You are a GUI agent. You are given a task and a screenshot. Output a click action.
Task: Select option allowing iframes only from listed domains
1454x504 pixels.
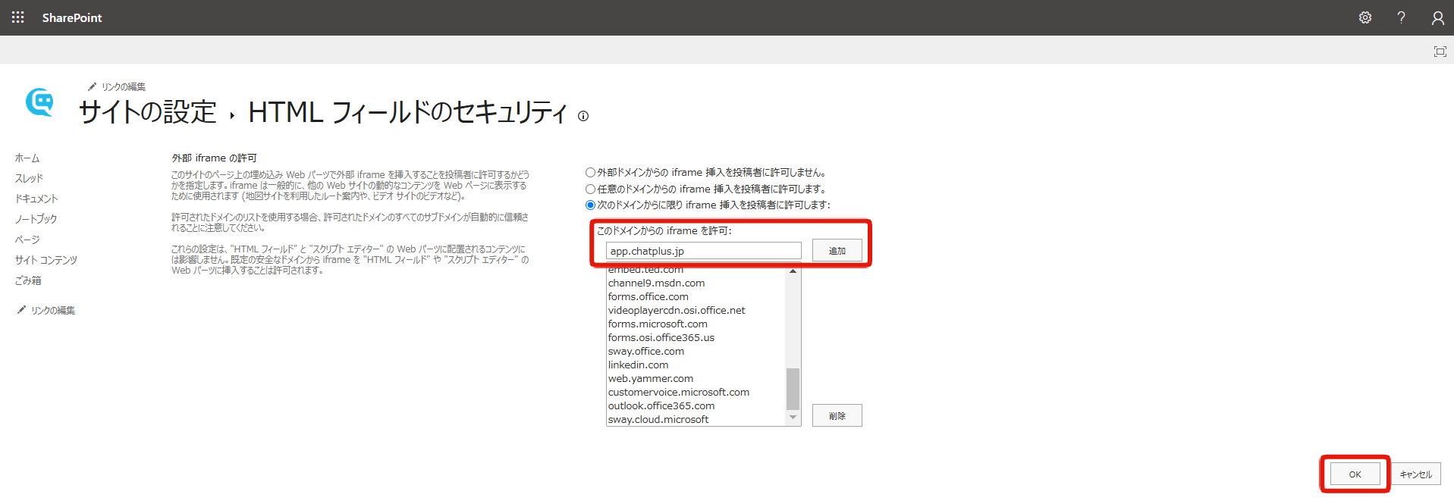pos(590,205)
